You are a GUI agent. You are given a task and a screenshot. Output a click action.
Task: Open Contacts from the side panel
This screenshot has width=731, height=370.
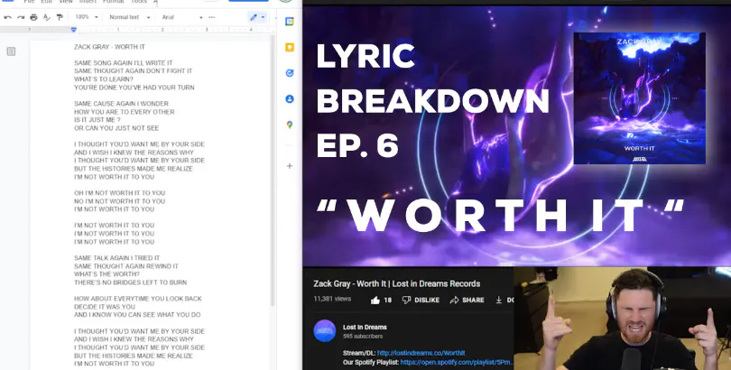click(x=289, y=99)
